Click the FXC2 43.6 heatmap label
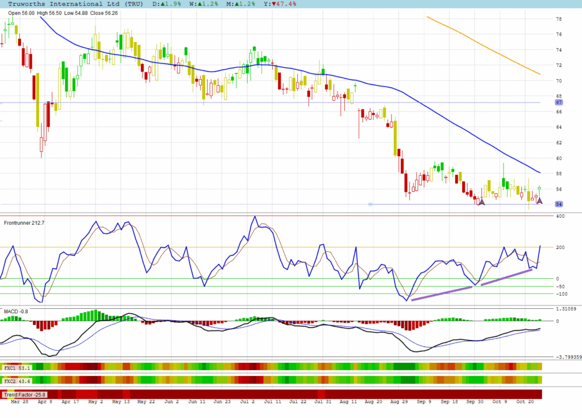 (17, 380)
